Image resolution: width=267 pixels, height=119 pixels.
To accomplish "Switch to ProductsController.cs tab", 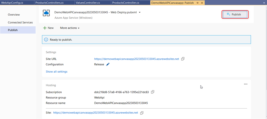I will (x=126, y=2).
